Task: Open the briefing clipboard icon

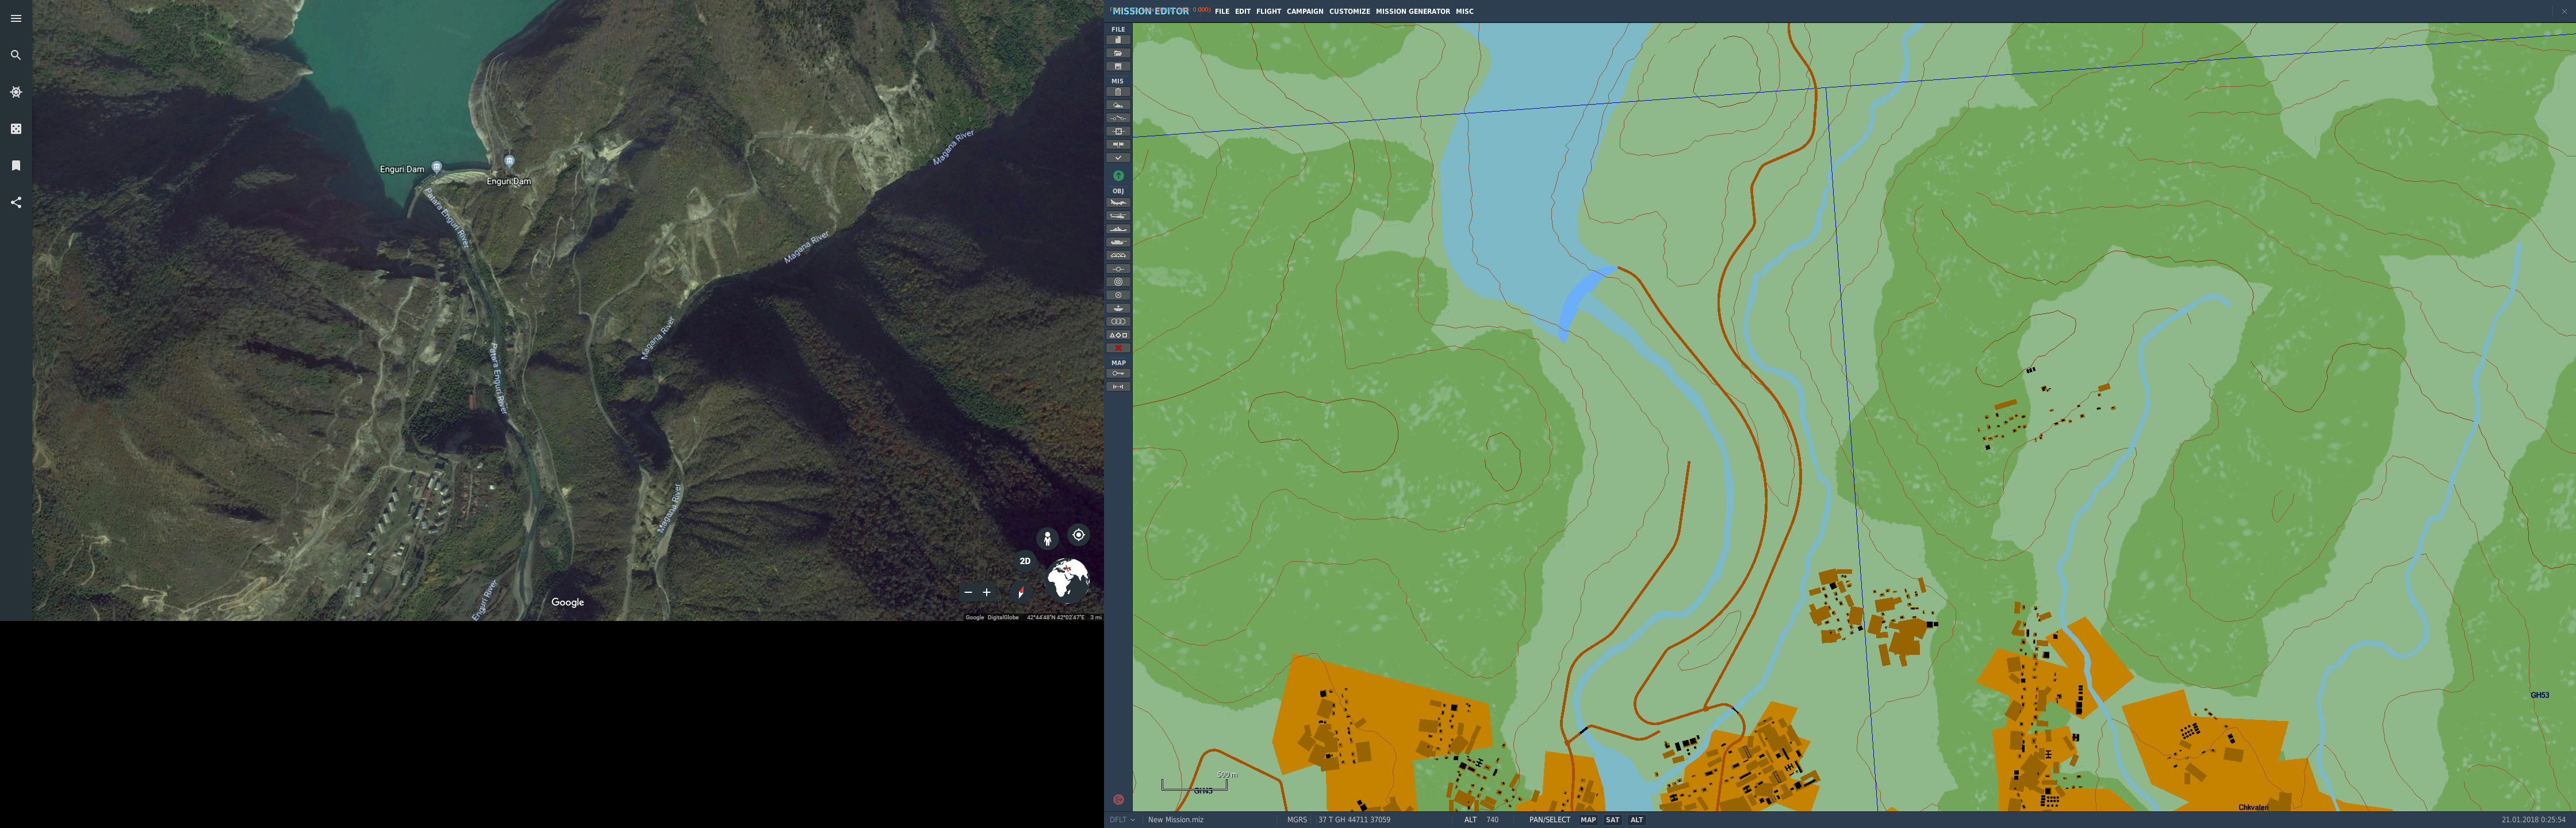Action: click(1118, 92)
